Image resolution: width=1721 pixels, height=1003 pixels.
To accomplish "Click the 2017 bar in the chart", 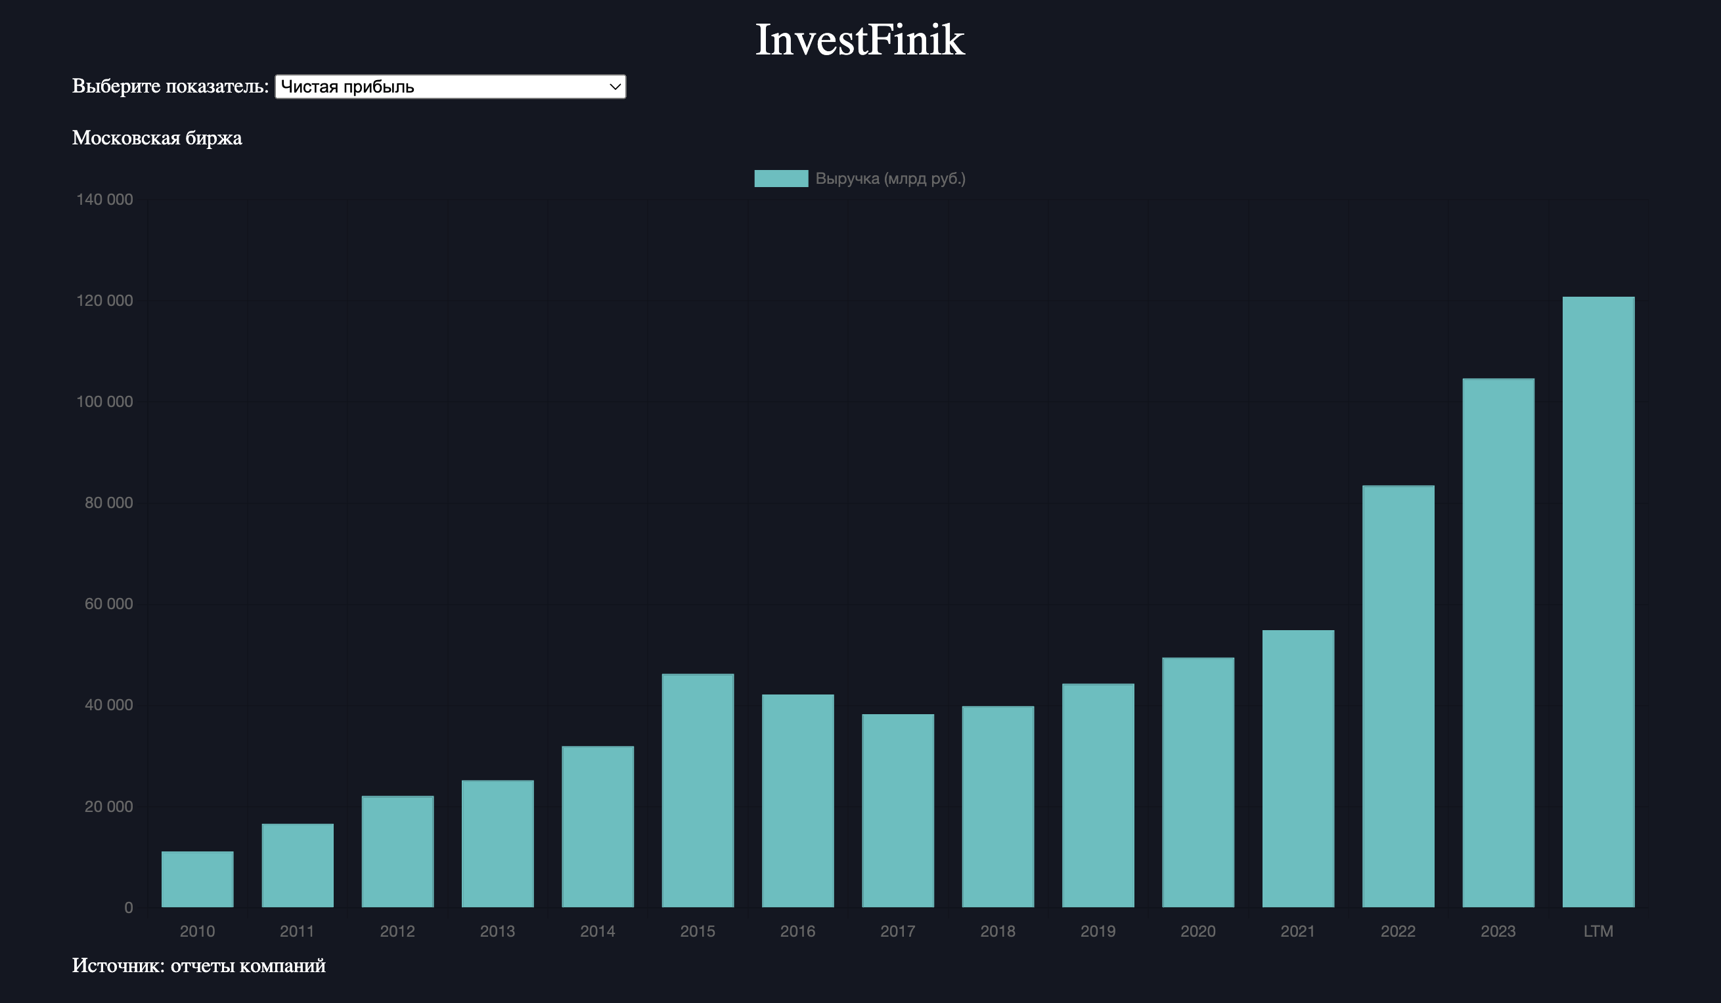I will (898, 810).
